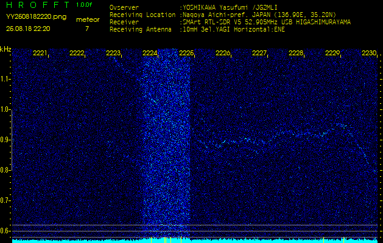Click yellow meteor marker just after 2229 tick
383x243 pixels.
tap(343, 240)
